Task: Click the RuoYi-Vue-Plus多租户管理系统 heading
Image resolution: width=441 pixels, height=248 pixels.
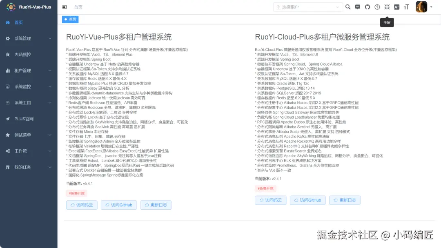Action: point(119,37)
